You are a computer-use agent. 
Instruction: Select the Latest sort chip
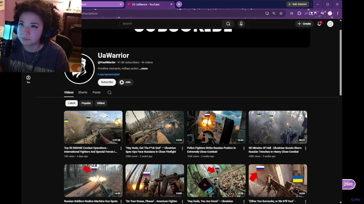pos(72,103)
